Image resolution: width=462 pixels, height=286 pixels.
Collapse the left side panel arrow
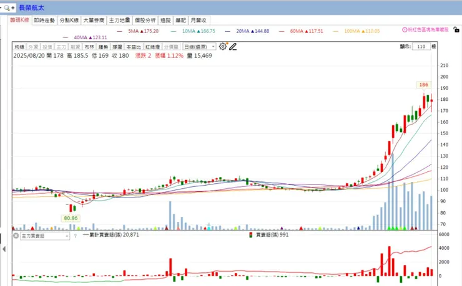tap(4, 249)
